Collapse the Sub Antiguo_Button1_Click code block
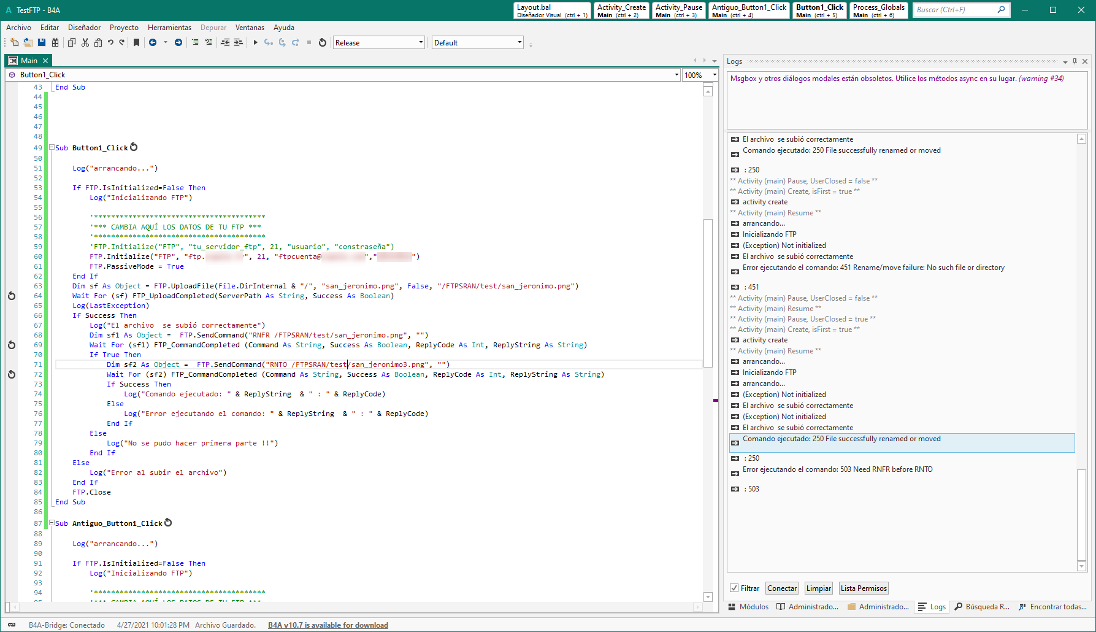Image resolution: width=1096 pixels, height=632 pixels. (52, 523)
